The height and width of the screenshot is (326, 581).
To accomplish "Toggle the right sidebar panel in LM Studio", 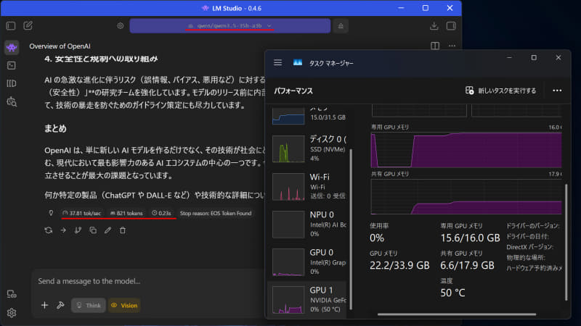I will click(x=451, y=26).
